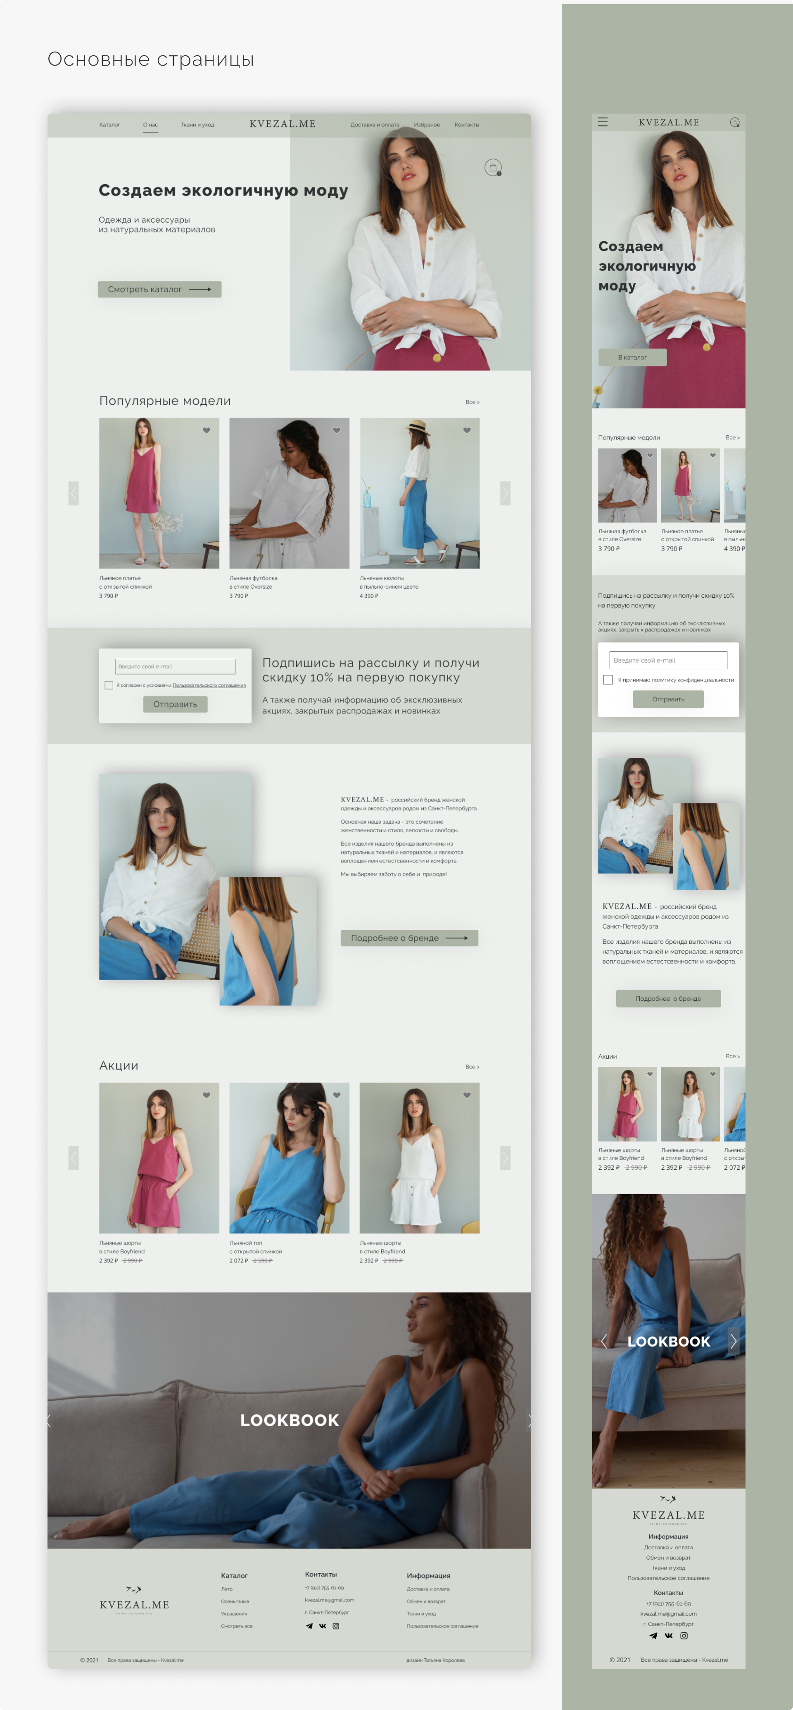Next arrow on mobile LOOKBOOK slider

733,1341
